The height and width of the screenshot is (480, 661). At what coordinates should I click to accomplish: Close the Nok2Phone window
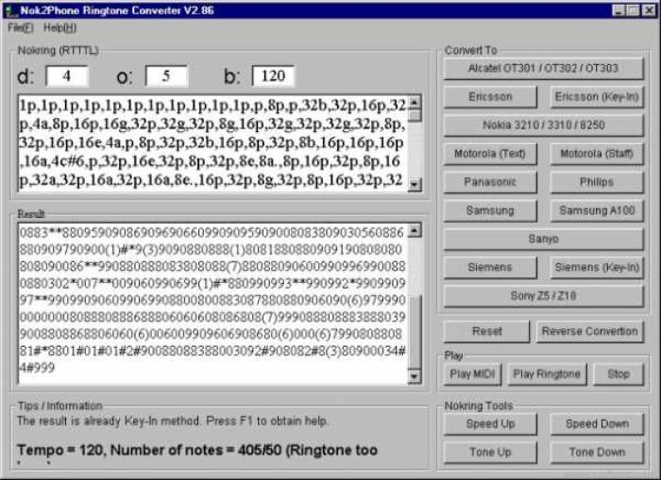(649, 10)
